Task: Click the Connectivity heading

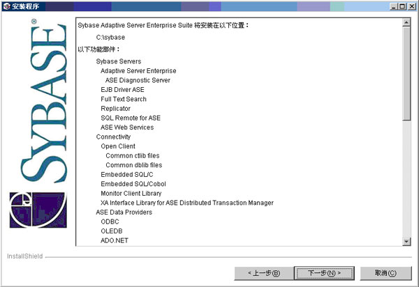Action: point(113,137)
